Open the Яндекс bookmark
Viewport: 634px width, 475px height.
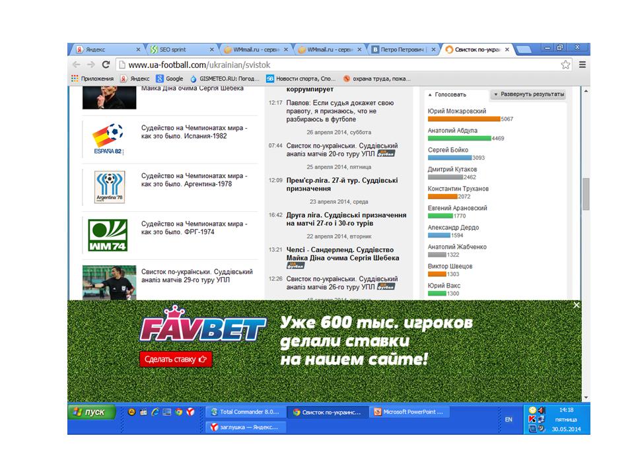pyautogui.click(x=135, y=79)
